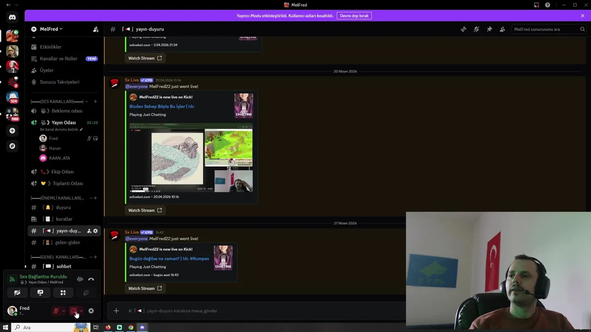Open headphone output options arrow
Viewport: 591px width, 332px height.
coord(81,311)
